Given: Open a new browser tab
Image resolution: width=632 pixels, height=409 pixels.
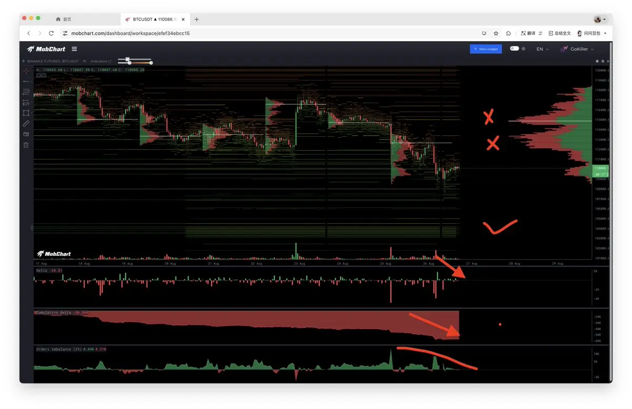Looking at the screenshot, I should [x=196, y=19].
